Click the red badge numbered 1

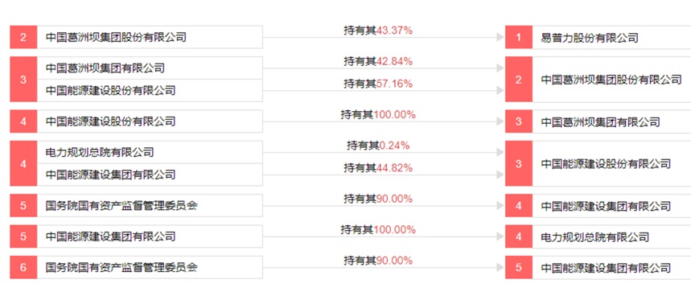point(519,38)
